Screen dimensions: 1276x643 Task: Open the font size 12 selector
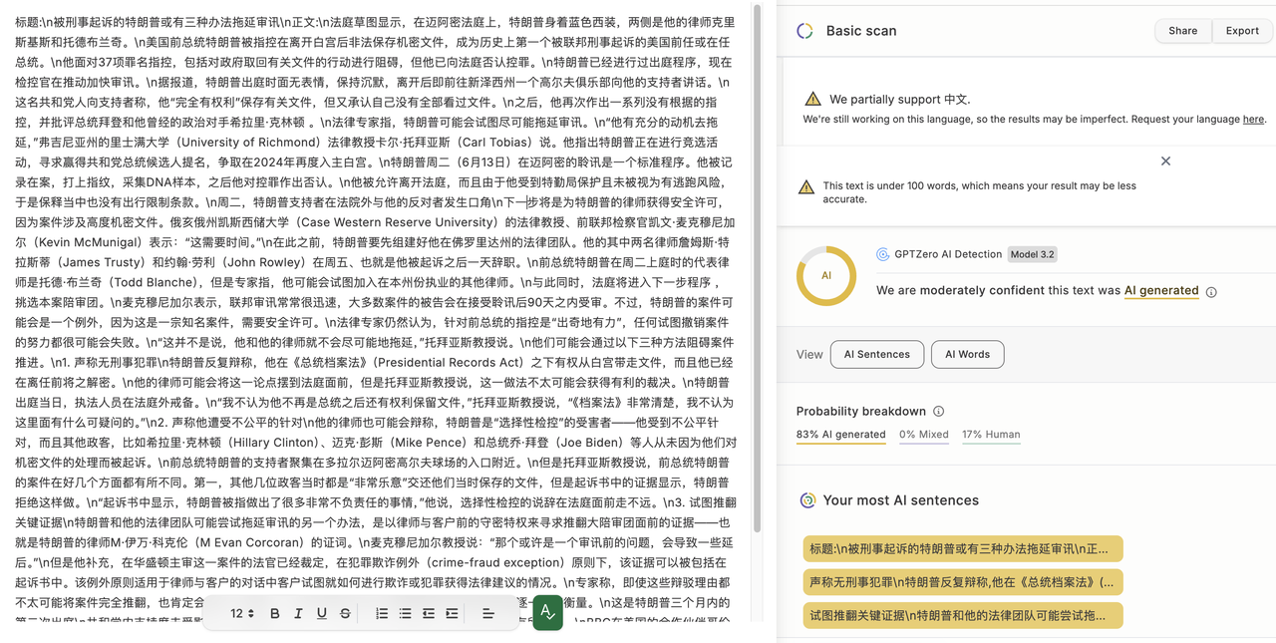click(242, 613)
